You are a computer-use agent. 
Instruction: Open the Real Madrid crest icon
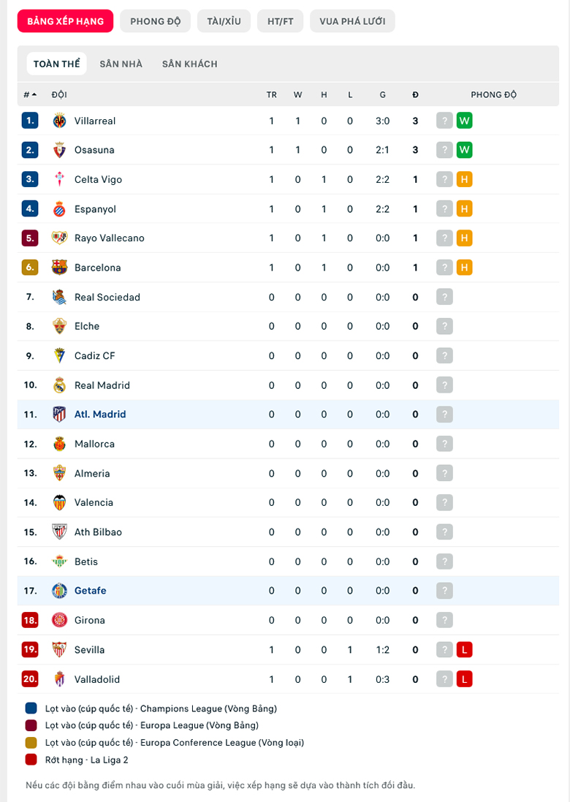[x=59, y=385]
